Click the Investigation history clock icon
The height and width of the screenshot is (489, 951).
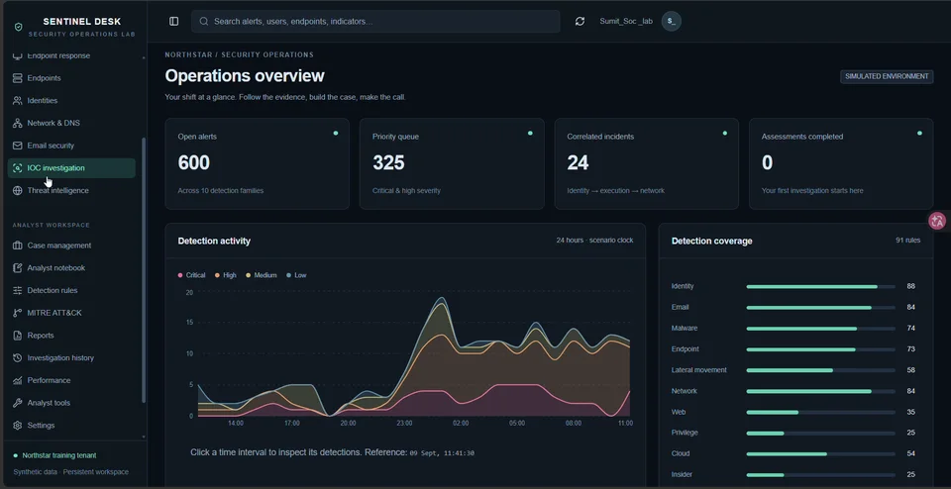(17, 357)
